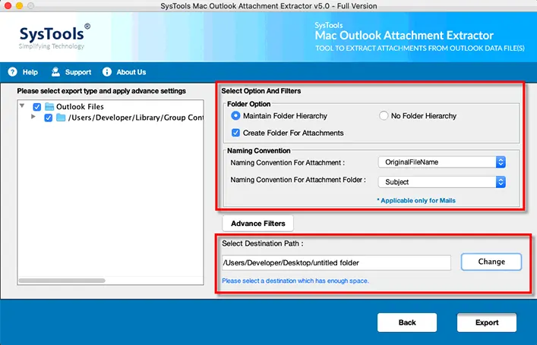Uncheck the Outlook Files checkbox
The width and height of the screenshot is (537, 345).
point(37,107)
